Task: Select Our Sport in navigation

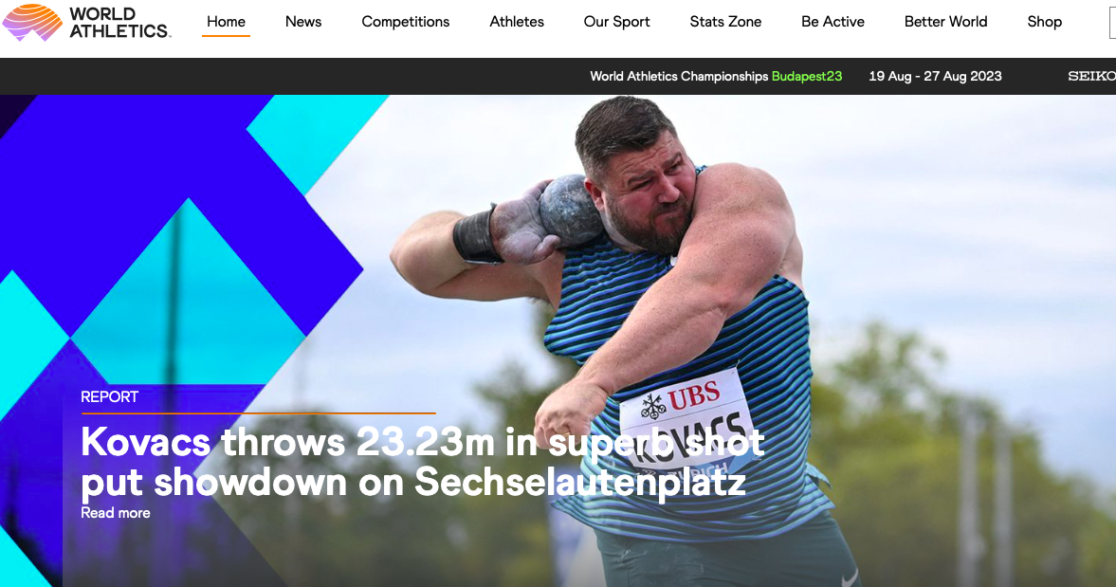Action: click(x=616, y=22)
